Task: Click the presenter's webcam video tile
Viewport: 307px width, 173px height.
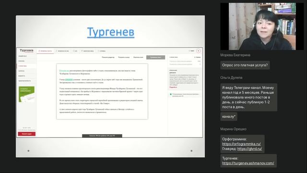Action: (262, 26)
